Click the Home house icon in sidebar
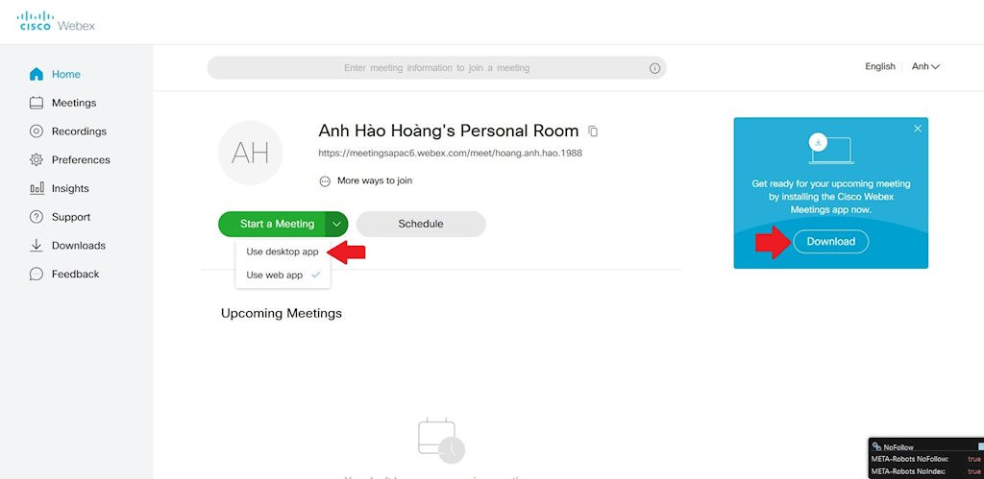Viewport: 984px width, 479px height. point(37,74)
